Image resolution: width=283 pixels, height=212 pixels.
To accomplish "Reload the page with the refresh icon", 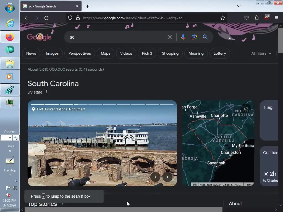I will pyautogui.click(x=46, y=18).
